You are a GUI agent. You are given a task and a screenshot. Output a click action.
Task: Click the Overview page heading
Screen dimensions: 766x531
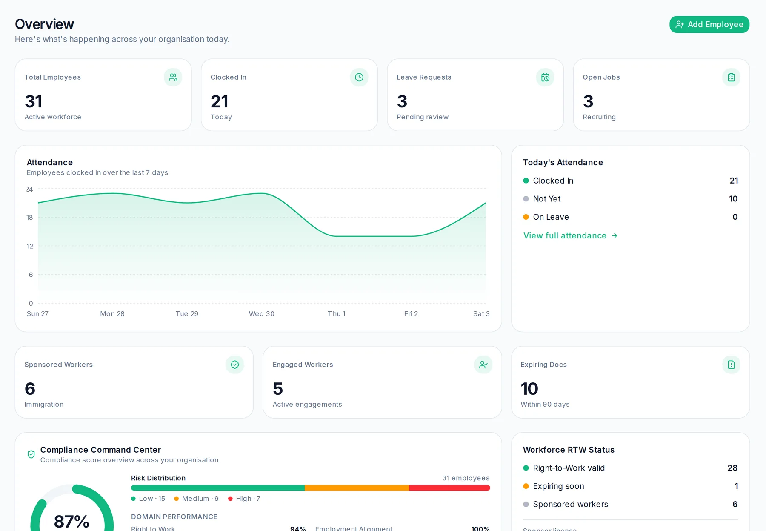pyautogui.click(x=44, y=24)
